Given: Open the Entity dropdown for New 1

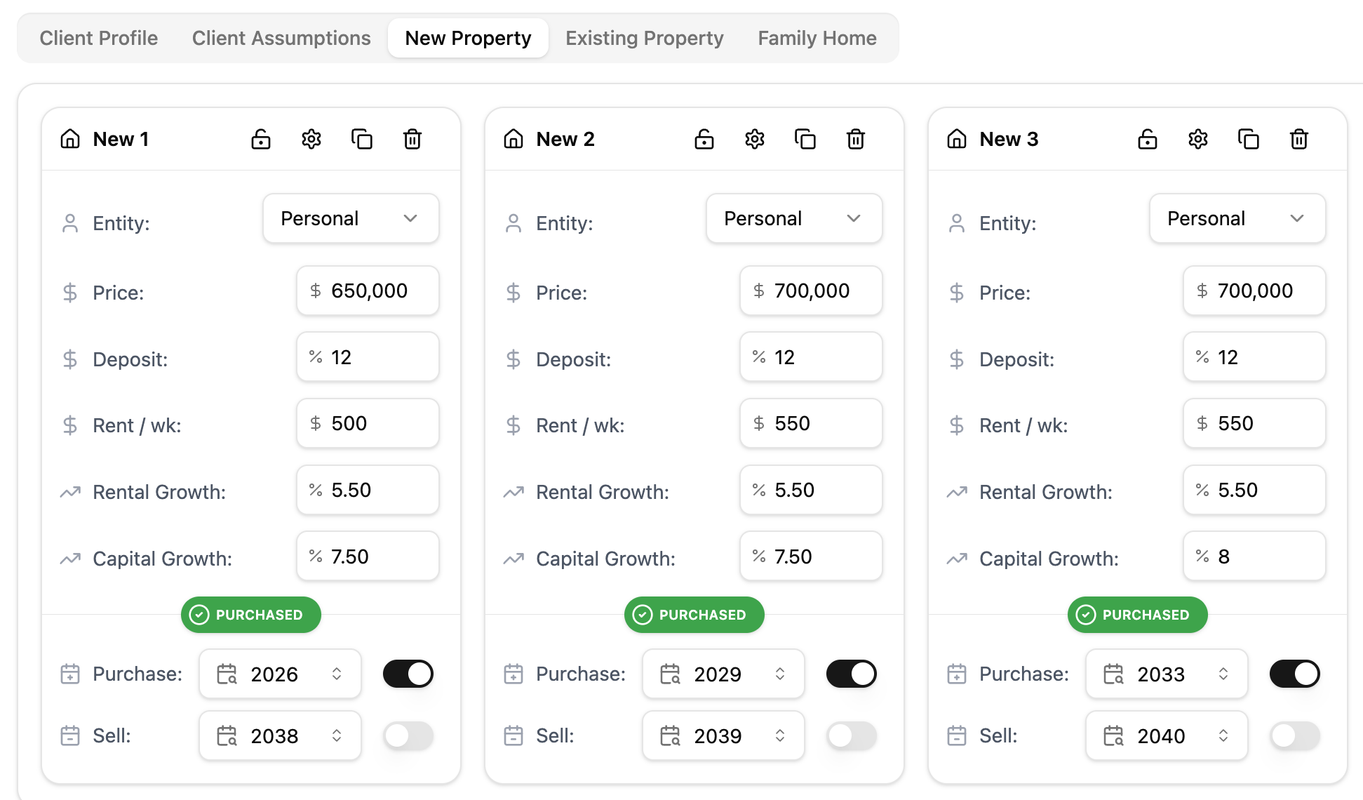Looking at the screenshot, I should tap(350, 218).
